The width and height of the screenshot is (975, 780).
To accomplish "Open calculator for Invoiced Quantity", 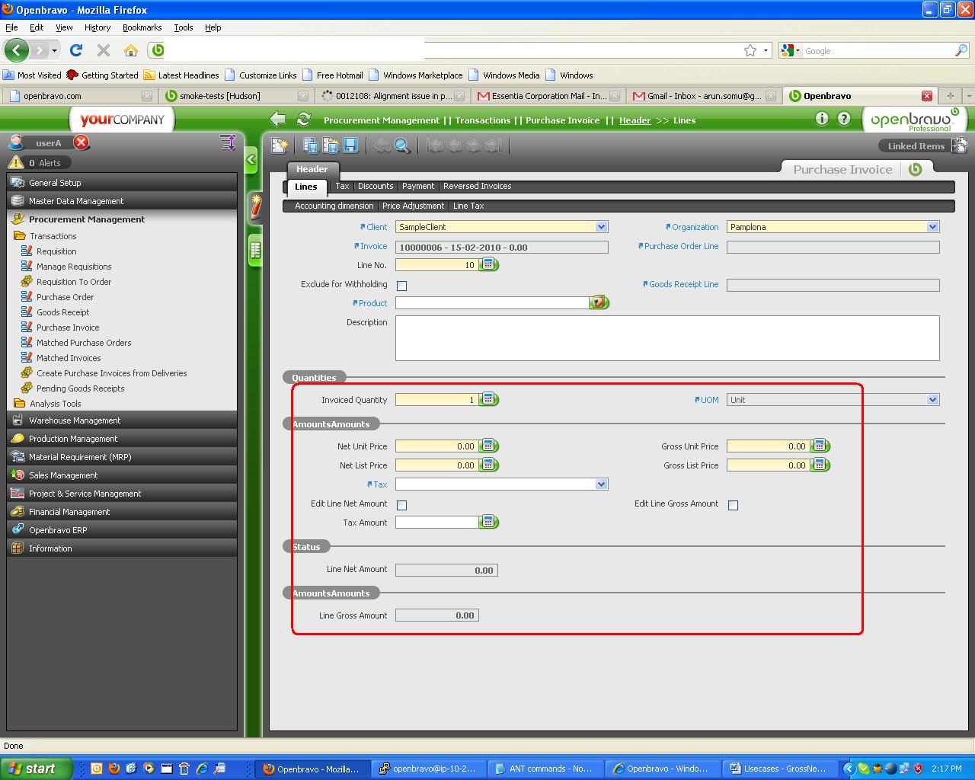I will pos(489,399).
